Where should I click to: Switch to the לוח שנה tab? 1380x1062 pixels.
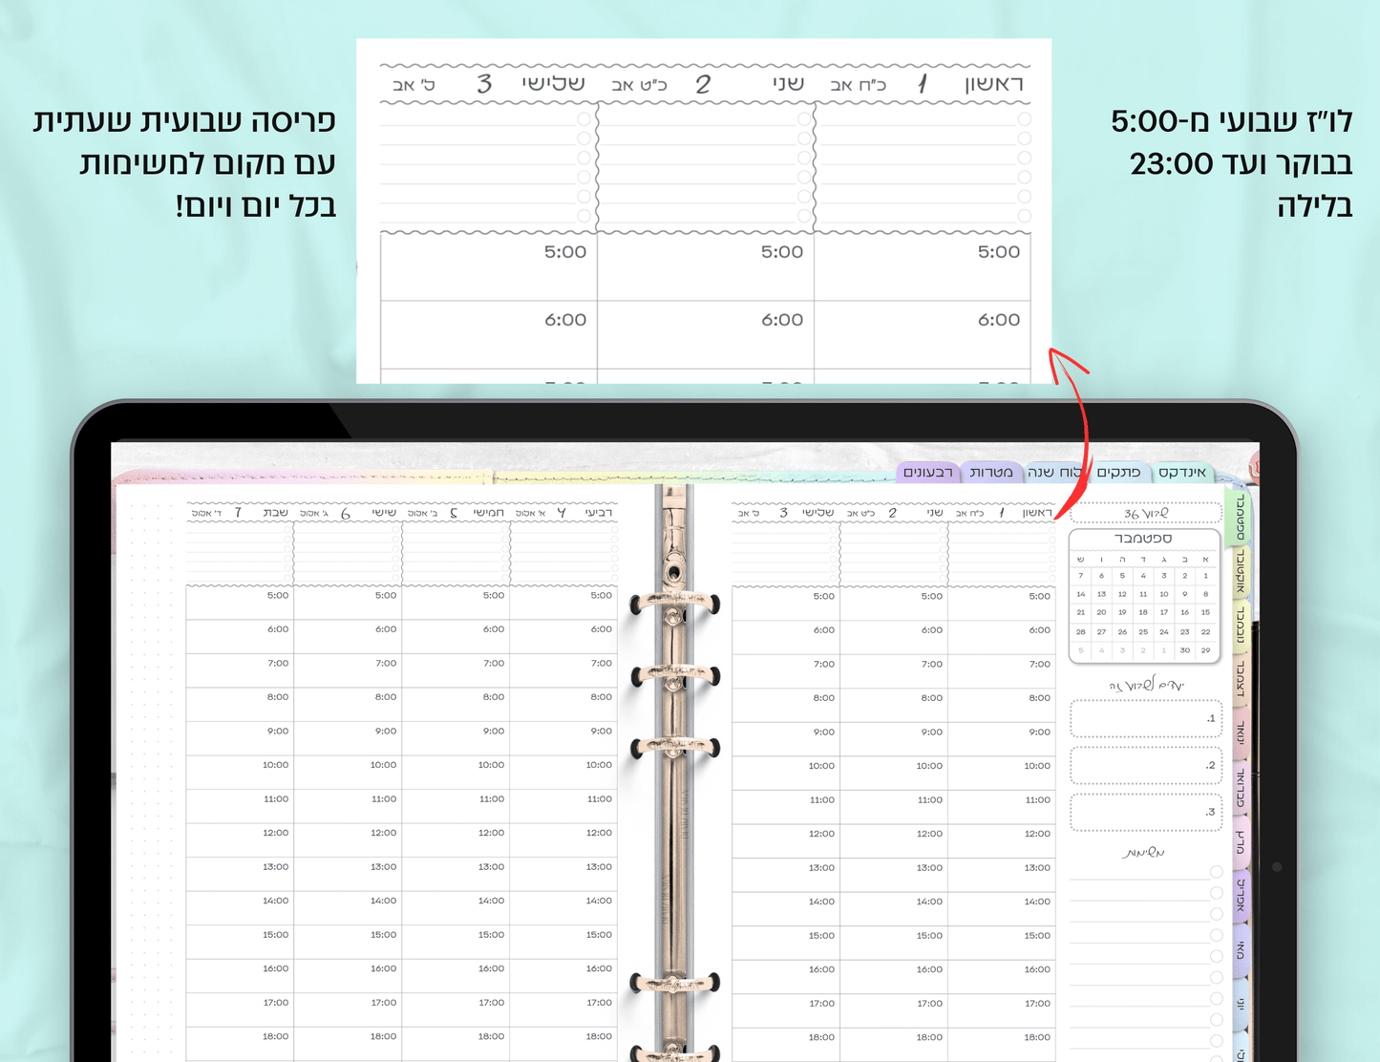pyautogui.click(x=1055, y=472)
